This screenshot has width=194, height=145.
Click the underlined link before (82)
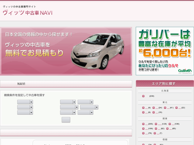pos(159,129)
